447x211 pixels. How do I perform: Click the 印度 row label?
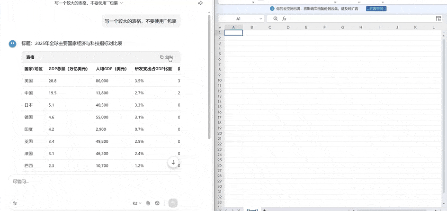(x=29, y=129)
